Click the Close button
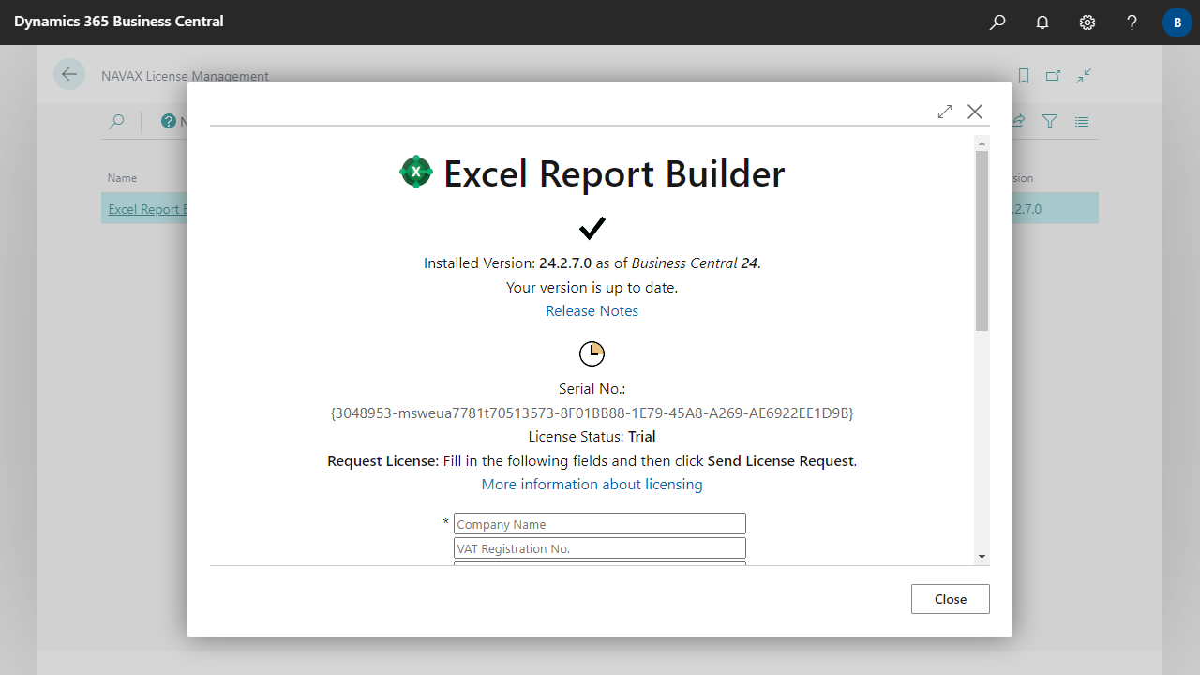1200x675 pixels. coord(950,599)
